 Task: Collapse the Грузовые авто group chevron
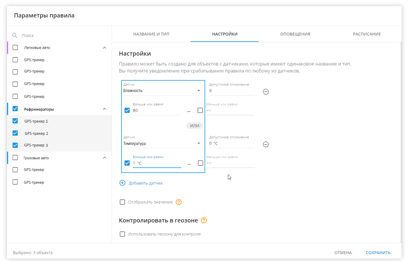point(105,158)
